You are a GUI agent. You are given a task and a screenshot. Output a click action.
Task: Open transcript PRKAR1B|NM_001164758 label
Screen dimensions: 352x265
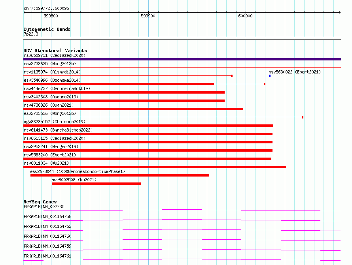[47, 216]
